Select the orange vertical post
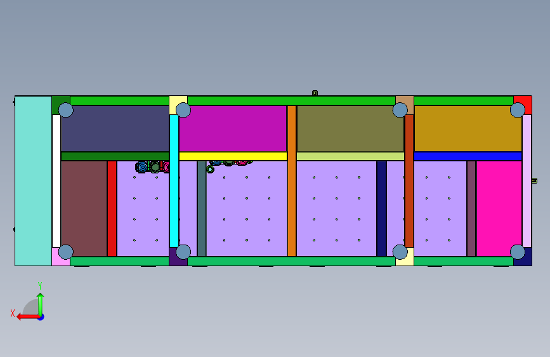Screen dimensions: 550x357 point(292,181)
